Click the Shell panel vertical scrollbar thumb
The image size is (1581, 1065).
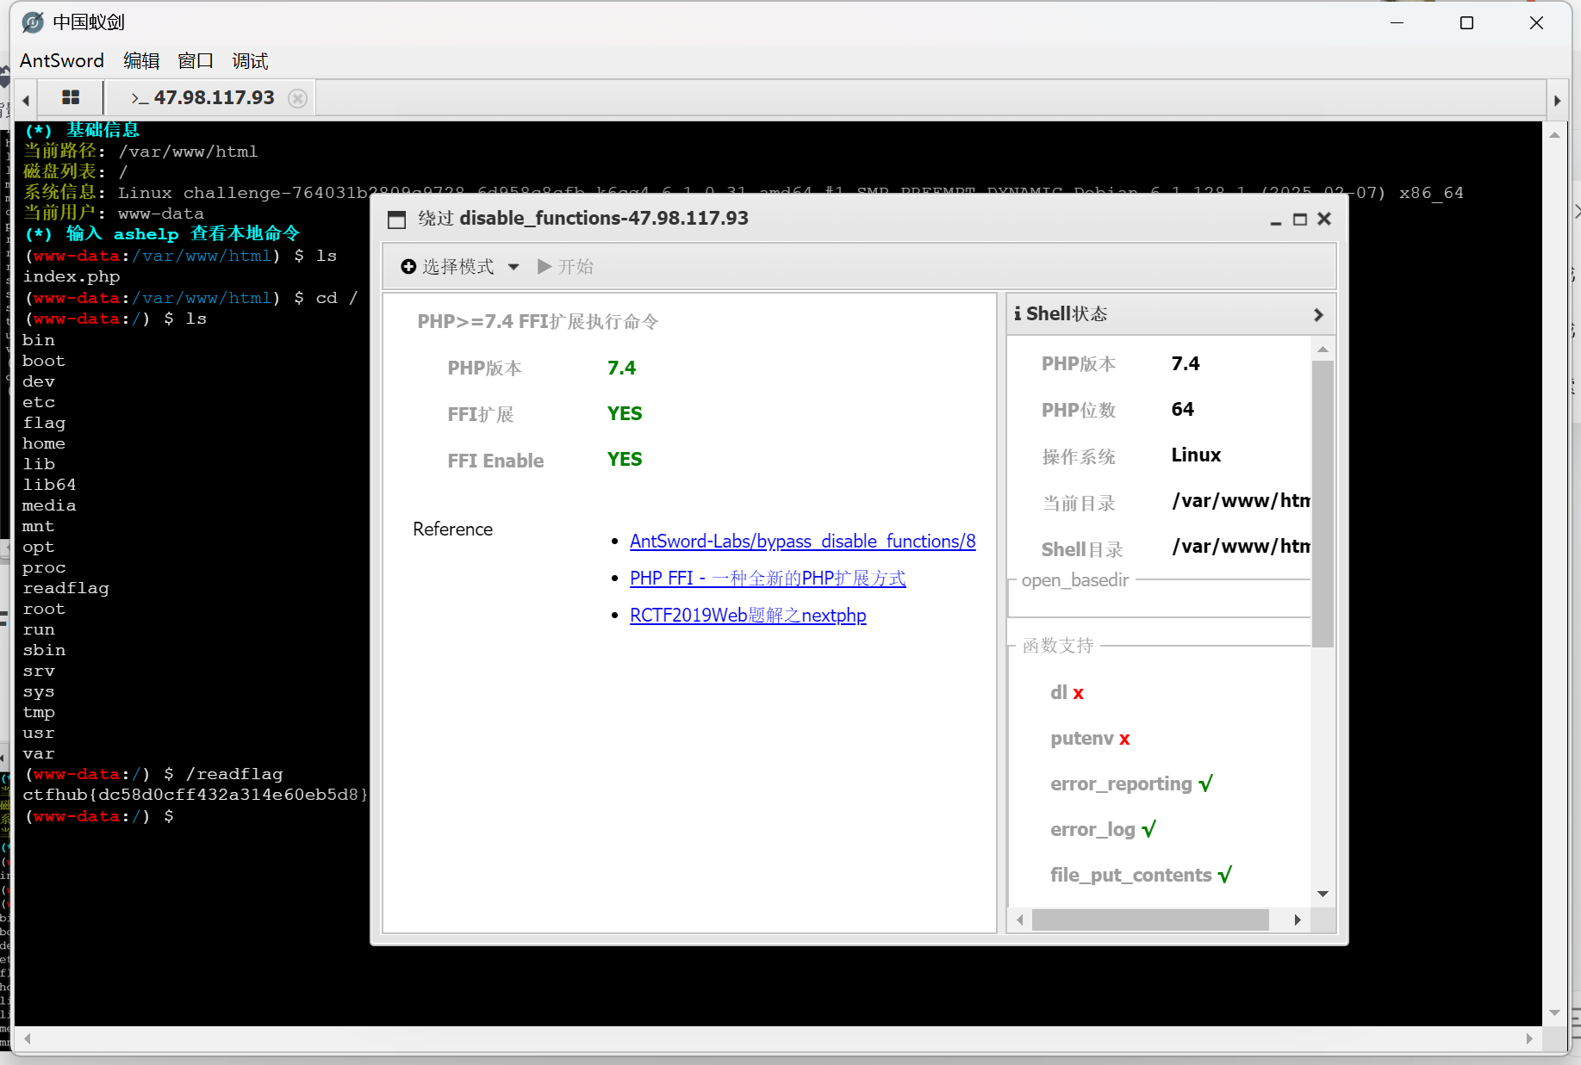pyautogui.click(x=1323, y=503)
